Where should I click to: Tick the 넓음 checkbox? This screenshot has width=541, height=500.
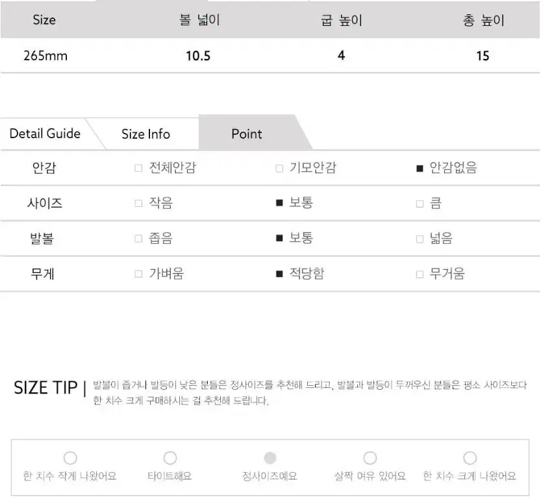[x=420, y=239]
